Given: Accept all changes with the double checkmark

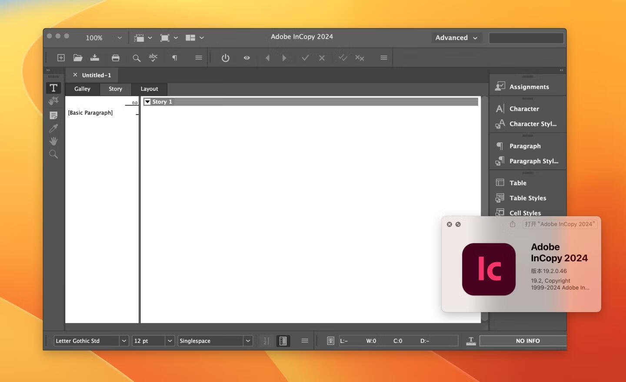Looking at the screenshot, I should [343, 58].
